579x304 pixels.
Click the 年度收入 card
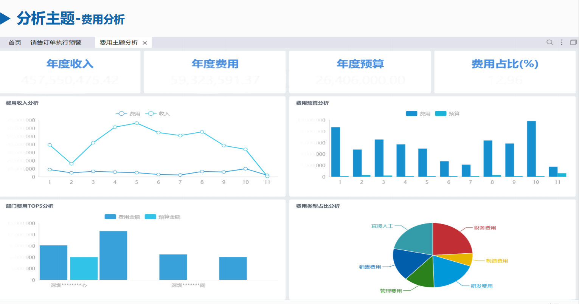click(70, 72)
